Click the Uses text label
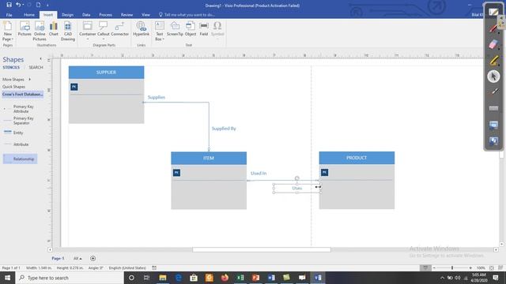 (x=297, y=188)
